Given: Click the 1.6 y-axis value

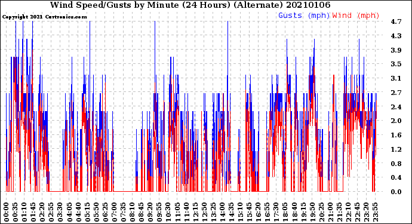Looking at the screenshot, I should (x=396, y=135).
